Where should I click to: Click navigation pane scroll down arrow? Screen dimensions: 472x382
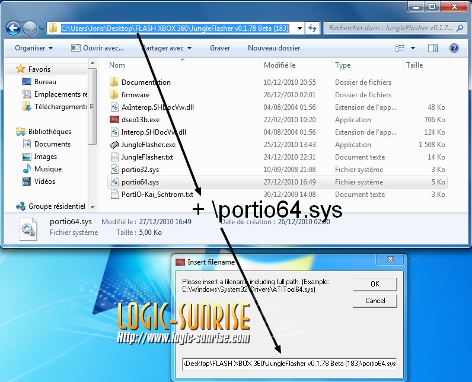(x=93, y=207)
